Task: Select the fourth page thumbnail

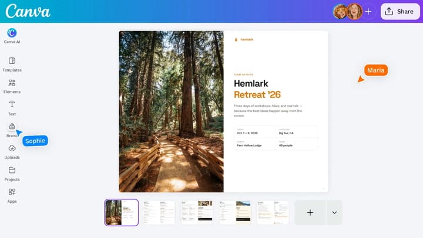Action: click(x=235, y=212)
